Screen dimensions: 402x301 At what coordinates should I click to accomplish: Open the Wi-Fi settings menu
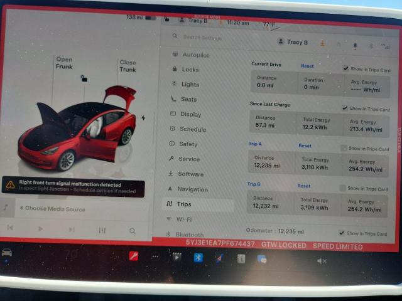179,219
